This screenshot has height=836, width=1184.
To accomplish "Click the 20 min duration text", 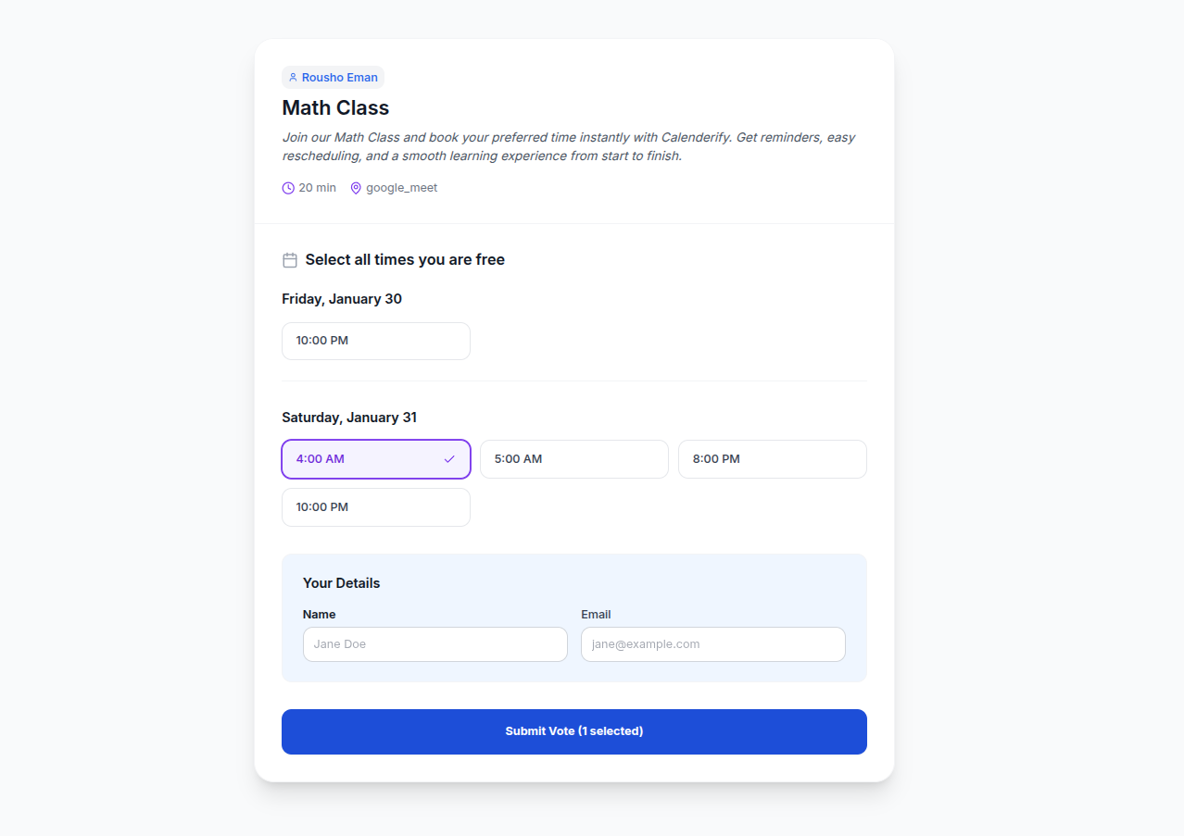I will coord(317,188).
